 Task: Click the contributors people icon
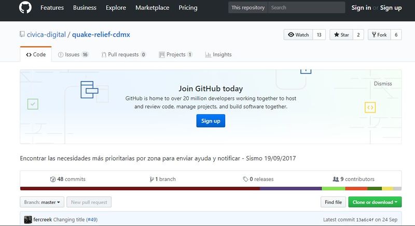point(336,179)
